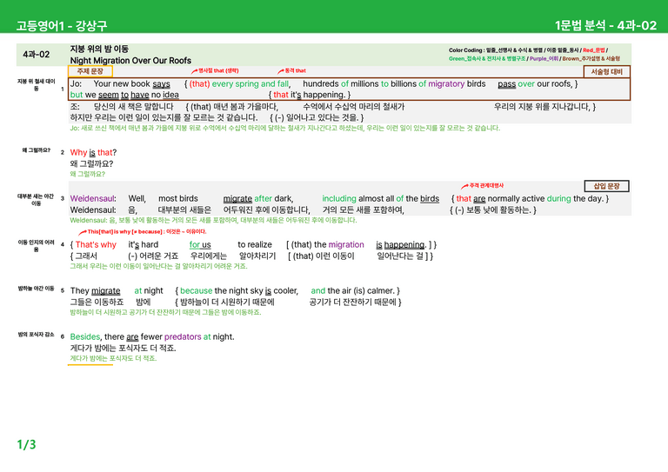This screenshot has width=668, height=472.
Task: Click the '4과-02' section code cell
Action: click(x=37, y=55)
